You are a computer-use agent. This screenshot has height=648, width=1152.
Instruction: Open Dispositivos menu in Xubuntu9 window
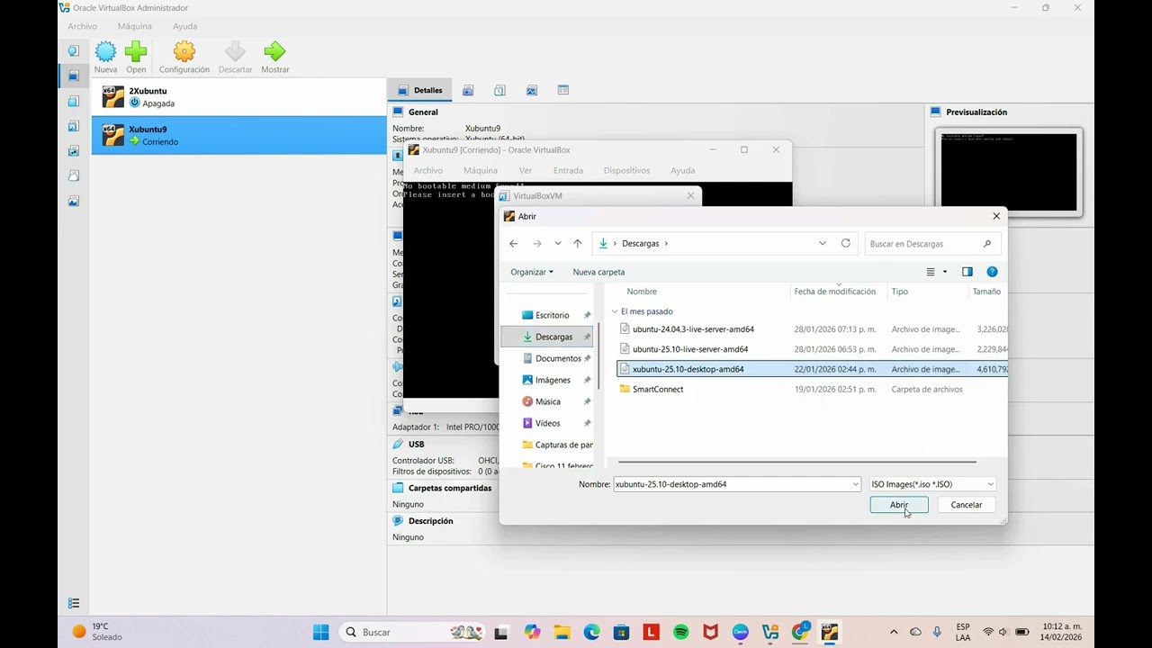click(626, 170)
